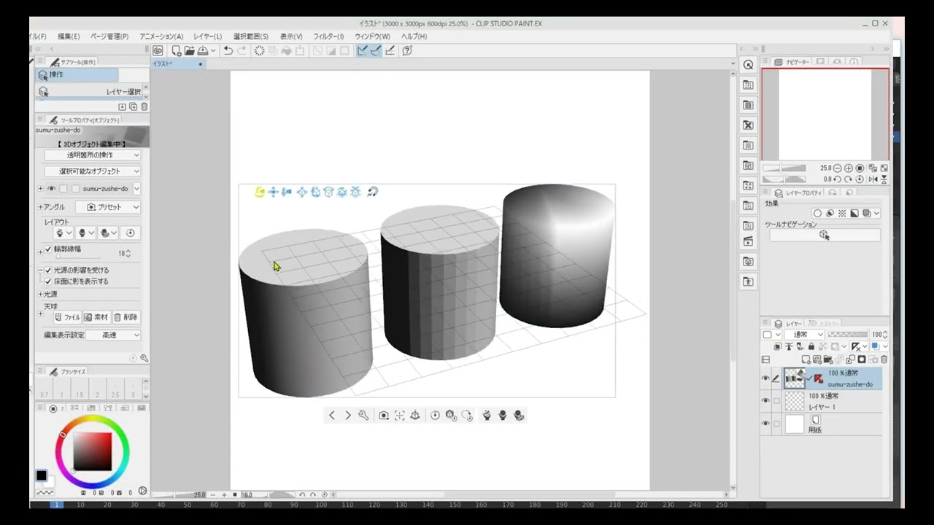934x525 pixels.
Task: Select the 操作 sub tool group
Action: click(x=77, y=75)
